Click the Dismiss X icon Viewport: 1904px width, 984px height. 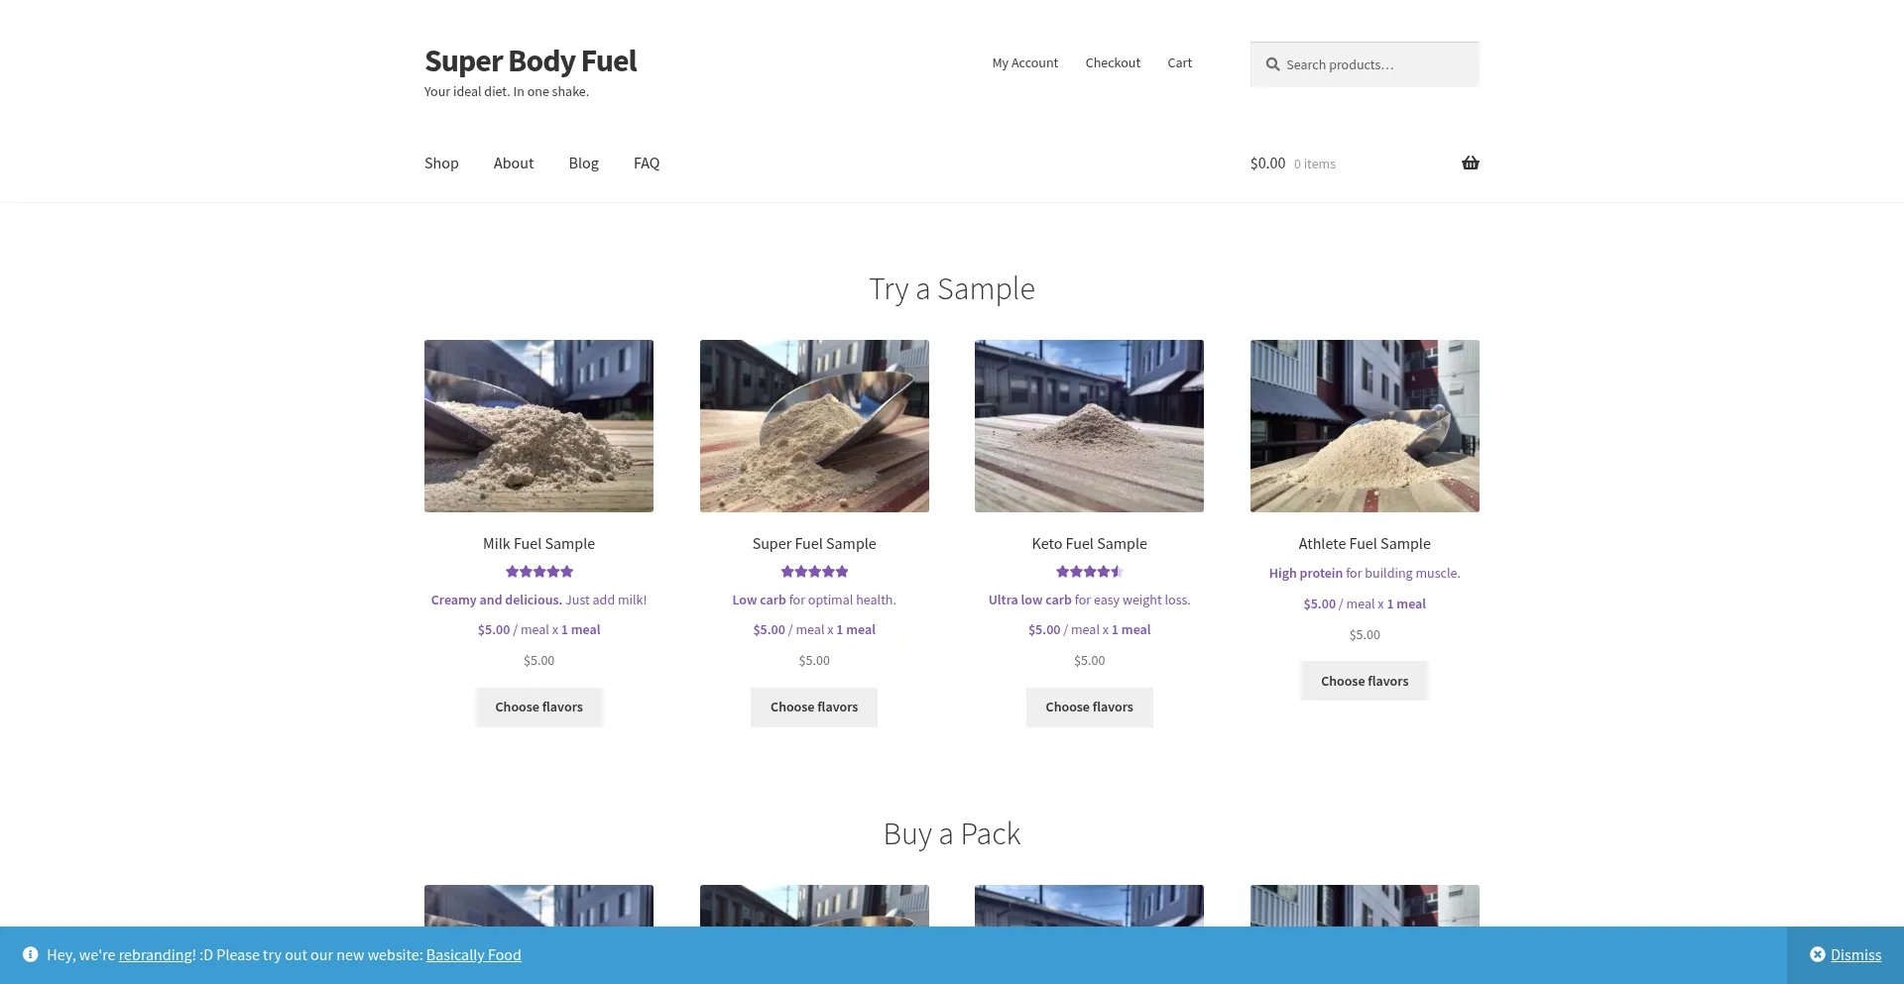pyautogui.click(x=1817, y=954)
